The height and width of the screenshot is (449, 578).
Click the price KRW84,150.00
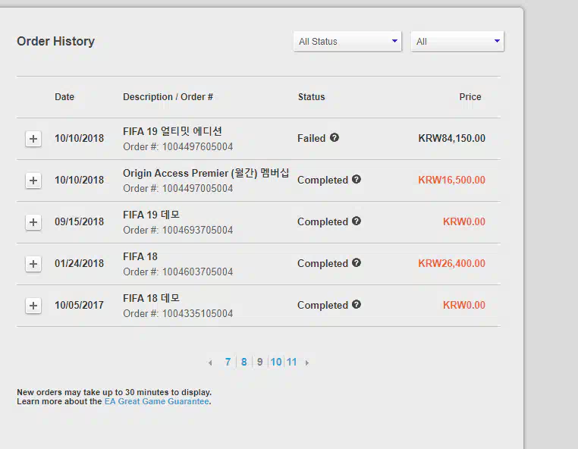[x=451, y=138]
